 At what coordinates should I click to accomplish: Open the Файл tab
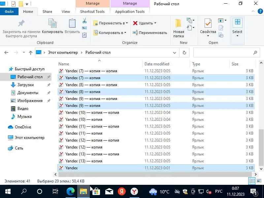click(x=9, y=12)
